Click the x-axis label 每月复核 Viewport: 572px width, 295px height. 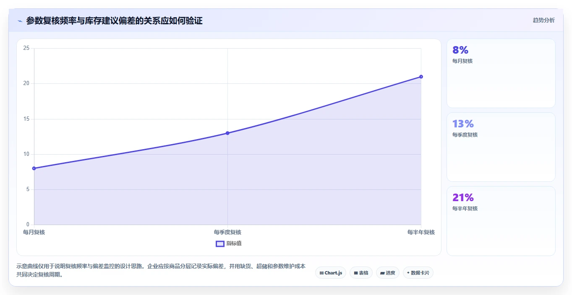(34, 232)
